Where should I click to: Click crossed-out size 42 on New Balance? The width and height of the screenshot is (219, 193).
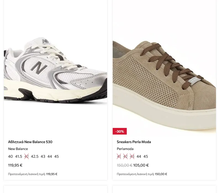coord(27,156)
